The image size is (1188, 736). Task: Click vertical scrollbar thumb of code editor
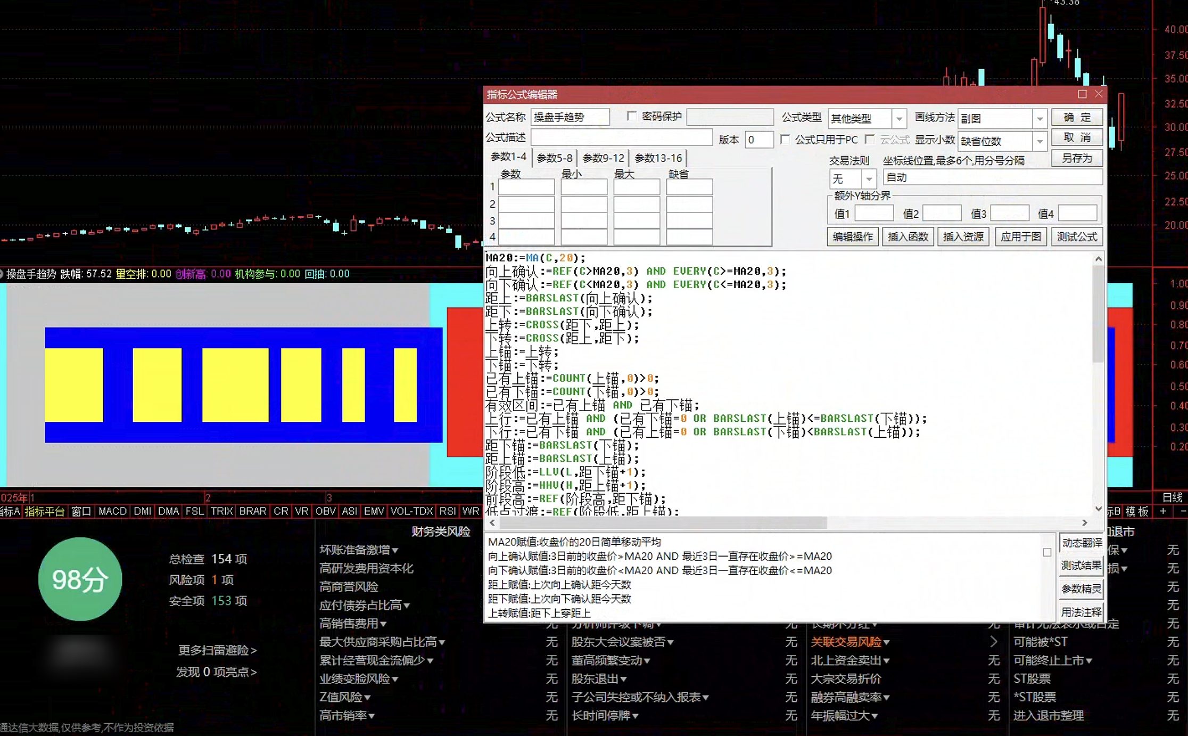tap(1099, 314)
